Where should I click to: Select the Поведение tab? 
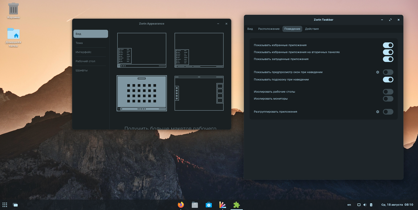click(292, 29)
